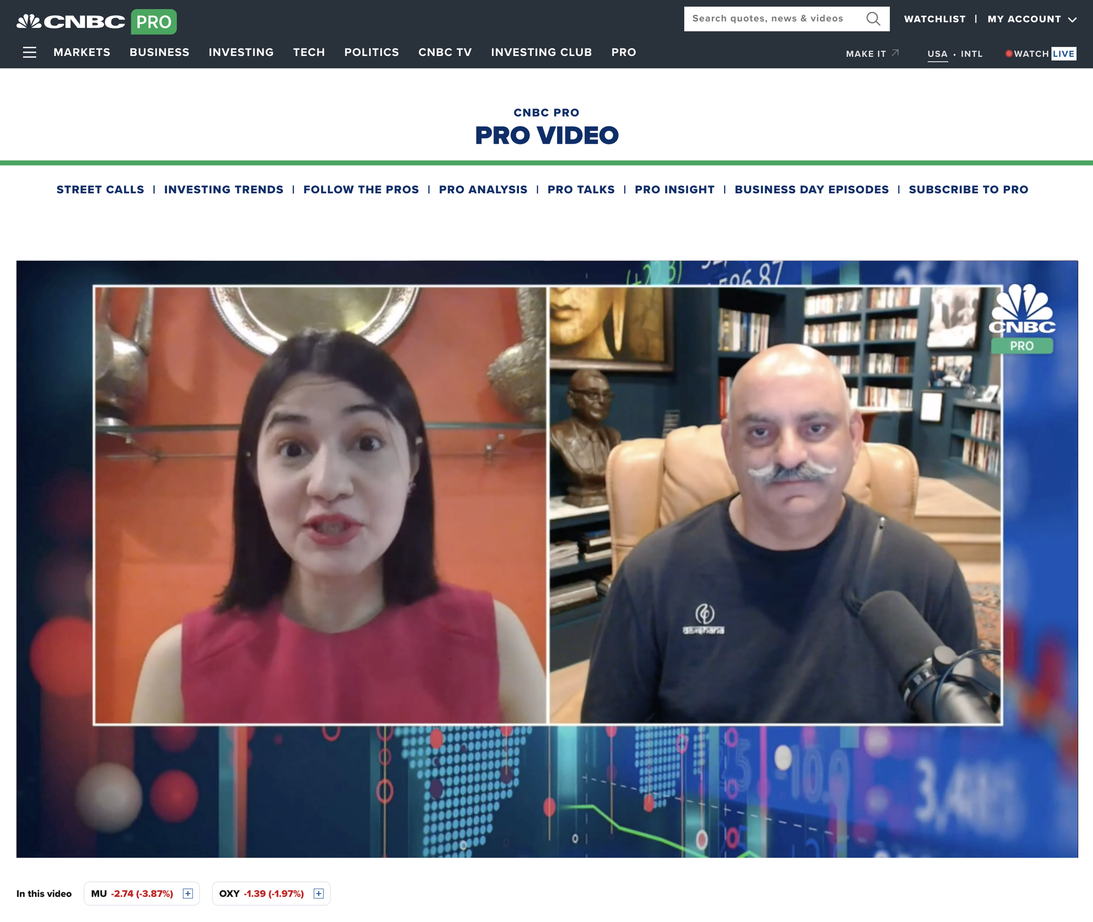Add OXY to watchlist plus icon
Viewport: 1093px width, 922px height.
tap(318, 893)
